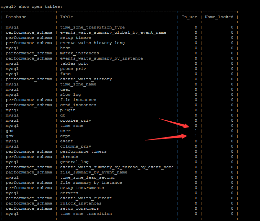Click the 'time_zone_name' table name
260x221 pixels.
click(78, 84)
